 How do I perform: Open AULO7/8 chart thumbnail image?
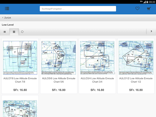(x=20, y=58)
